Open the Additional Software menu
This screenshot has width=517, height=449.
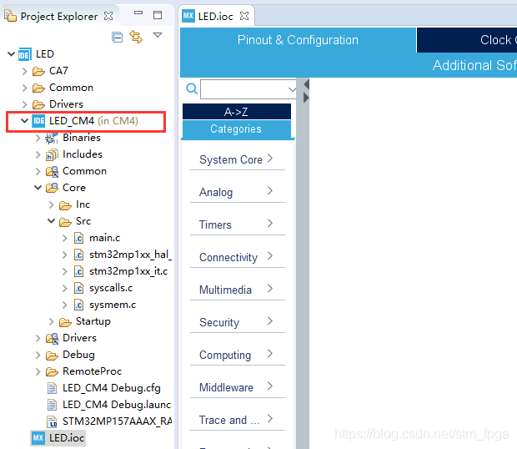(x=474, y=65)
